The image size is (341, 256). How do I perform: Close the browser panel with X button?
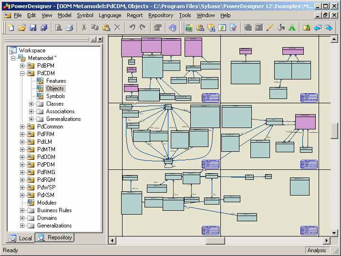(x=100, y=39)
